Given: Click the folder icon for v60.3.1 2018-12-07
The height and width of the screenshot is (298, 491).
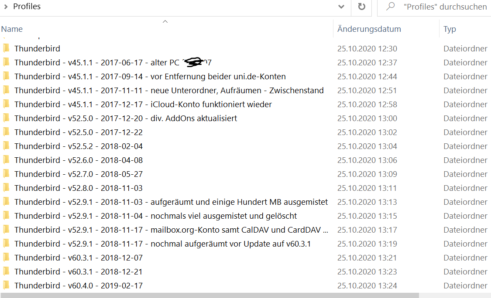Looking at the screenshot, I should click(x=6, y=257).
